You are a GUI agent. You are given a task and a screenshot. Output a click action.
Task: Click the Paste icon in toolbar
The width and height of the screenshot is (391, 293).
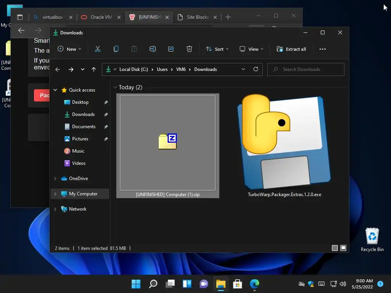point(134,49)
